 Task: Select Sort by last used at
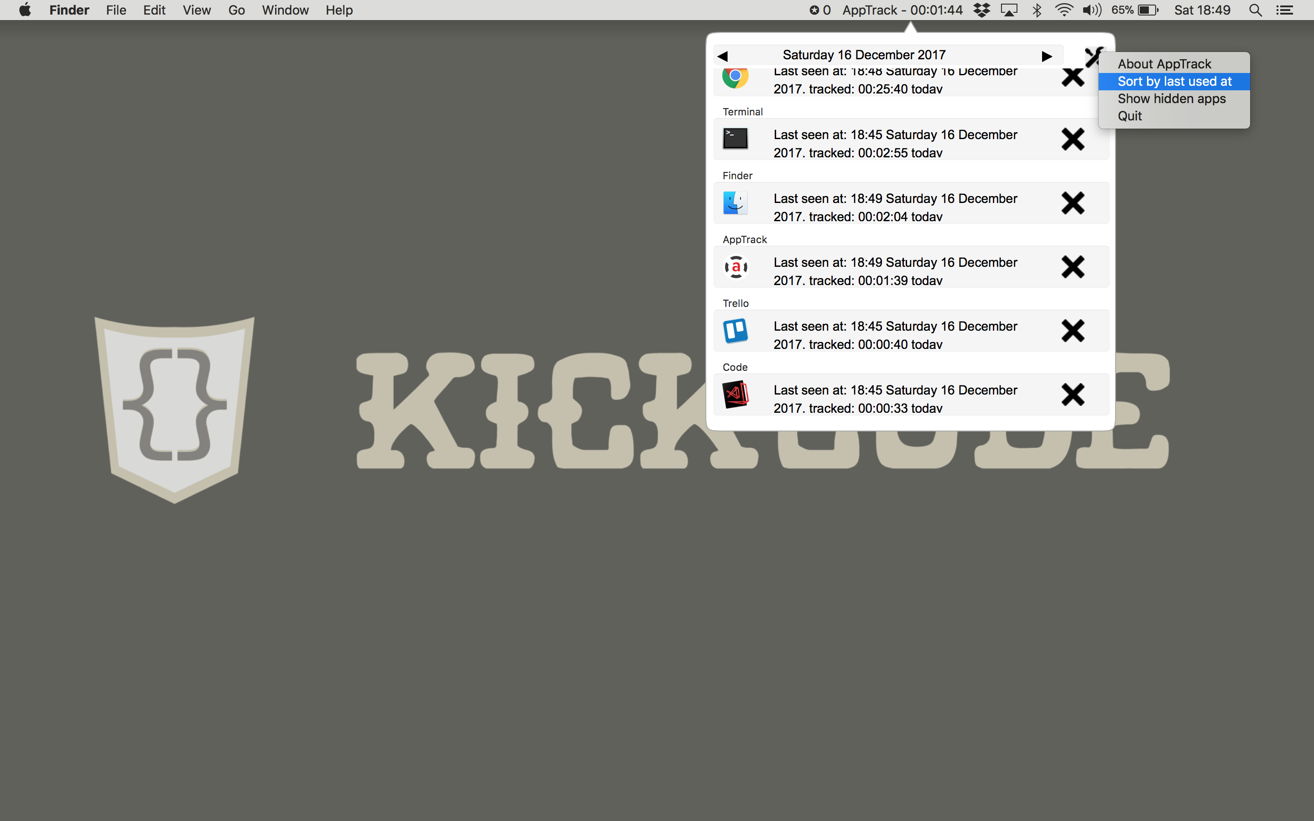coord(1174,82)
